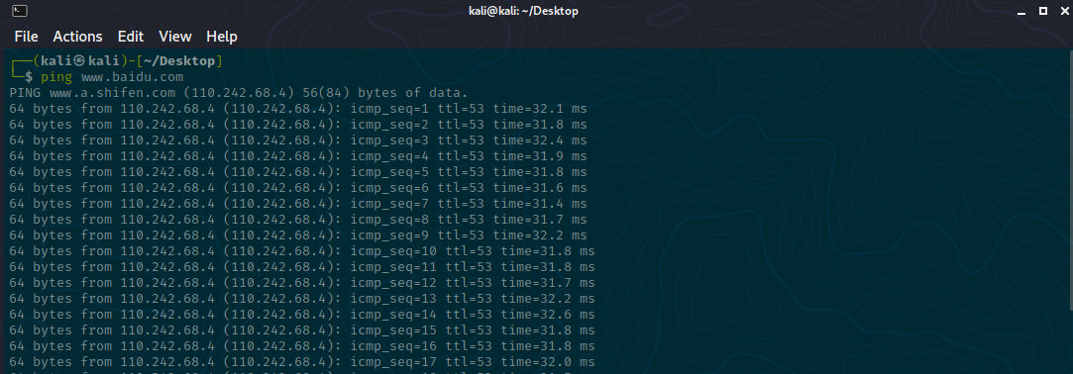The height and width of the screenshot is (374, 1073).
Task: Open the View menu
Action: coord(175,37)
